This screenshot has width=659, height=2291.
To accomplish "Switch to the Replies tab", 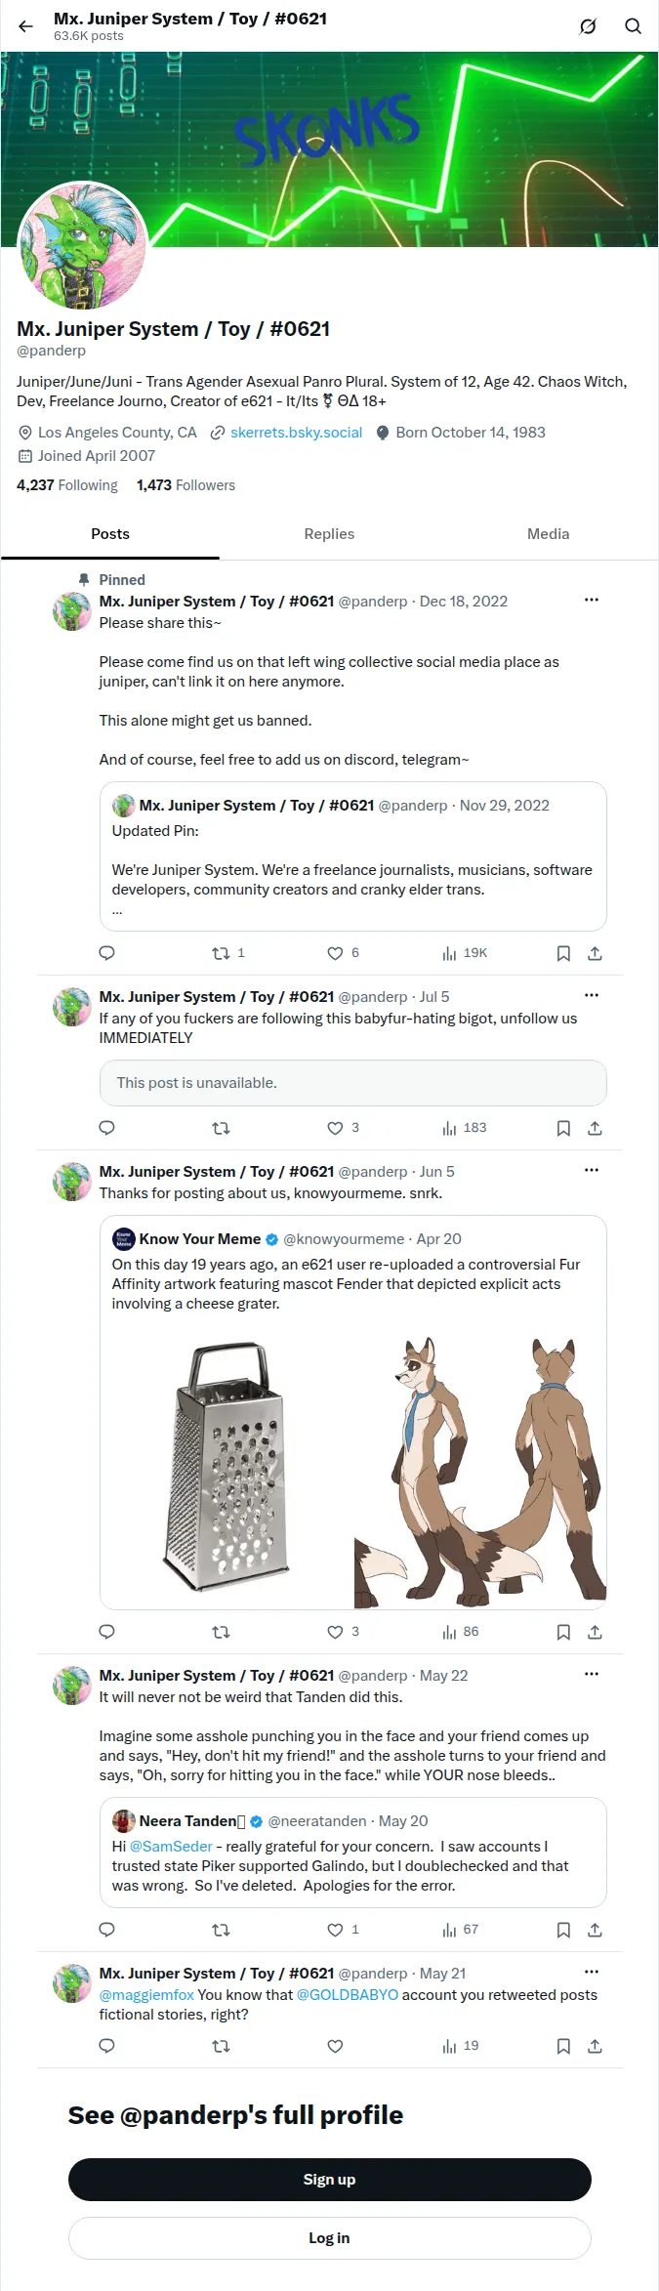I will pyautogui.click(x=329, y=534).
